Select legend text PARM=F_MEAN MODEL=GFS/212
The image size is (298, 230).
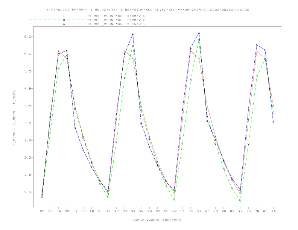coord(117,24)
